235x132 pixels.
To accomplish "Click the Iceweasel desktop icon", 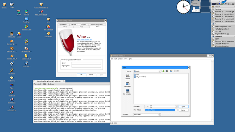I will 26,64.
